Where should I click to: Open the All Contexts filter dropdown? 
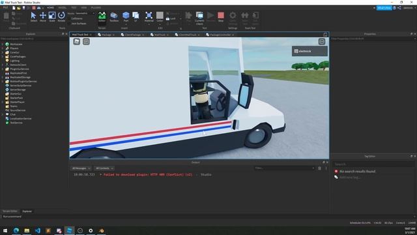(104, 168)
